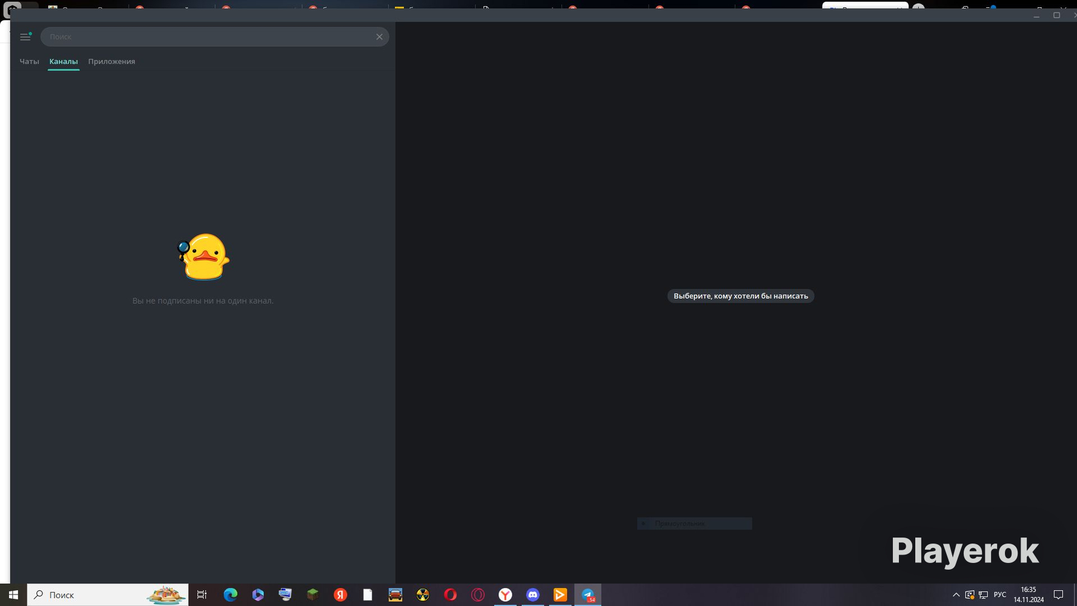The height and width of the screenshot is (606, 1077).
Task: Open the Windows Start menu
Action: (x=13, y=595)
